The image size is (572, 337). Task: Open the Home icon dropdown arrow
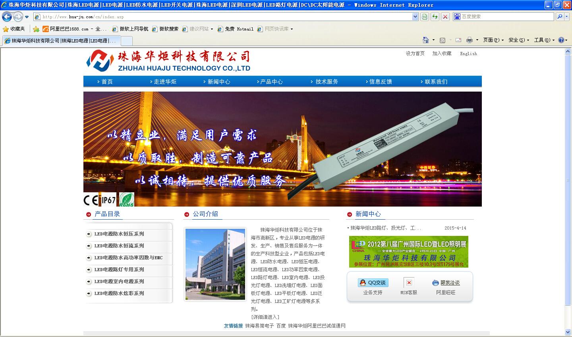click(x=433, y=40)
